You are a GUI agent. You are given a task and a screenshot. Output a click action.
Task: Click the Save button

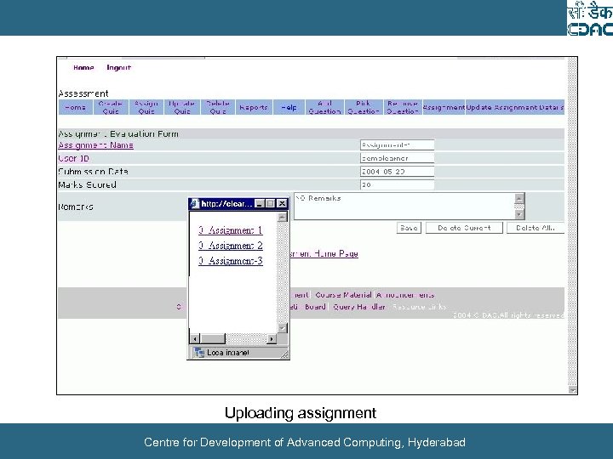pos(409,228)
